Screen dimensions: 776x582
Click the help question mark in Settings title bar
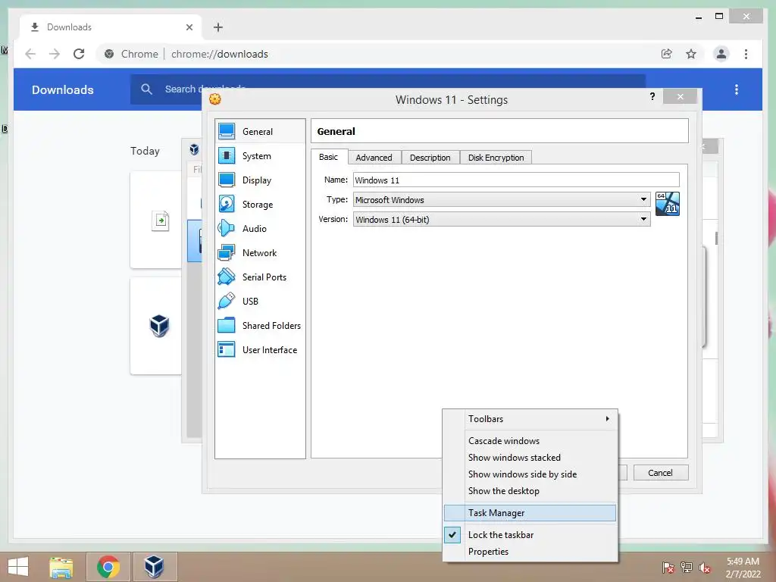click(x=652, y=96)
